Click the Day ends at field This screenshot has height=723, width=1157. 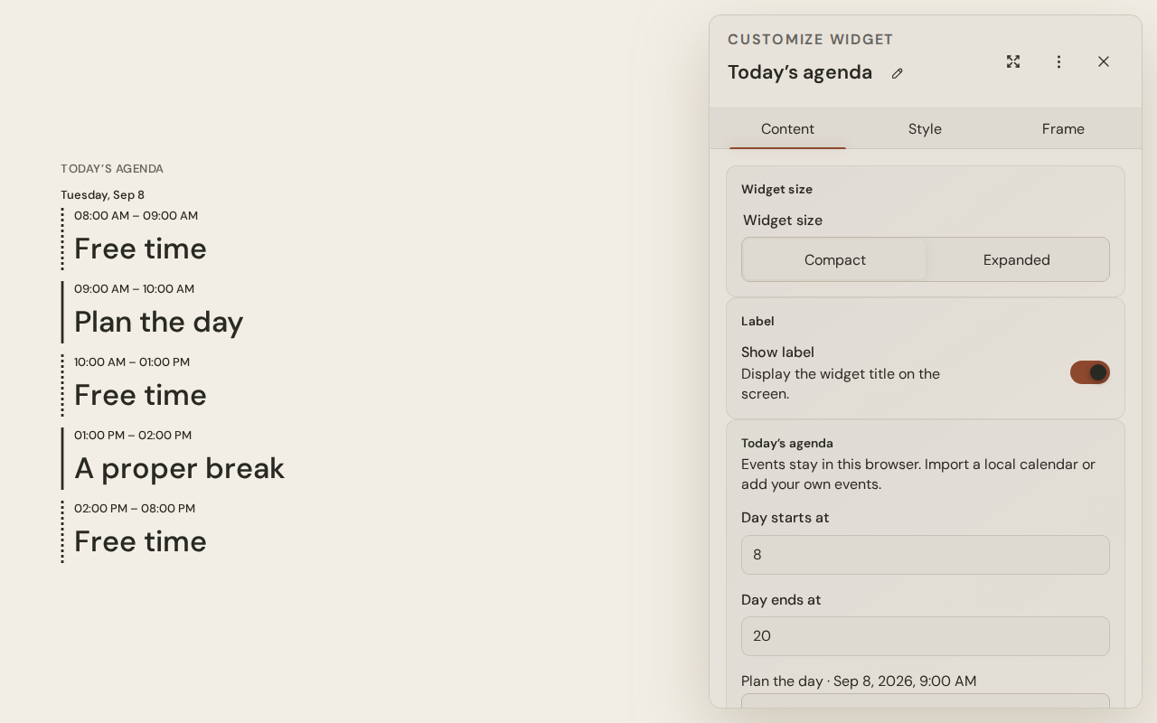(926, 636)
